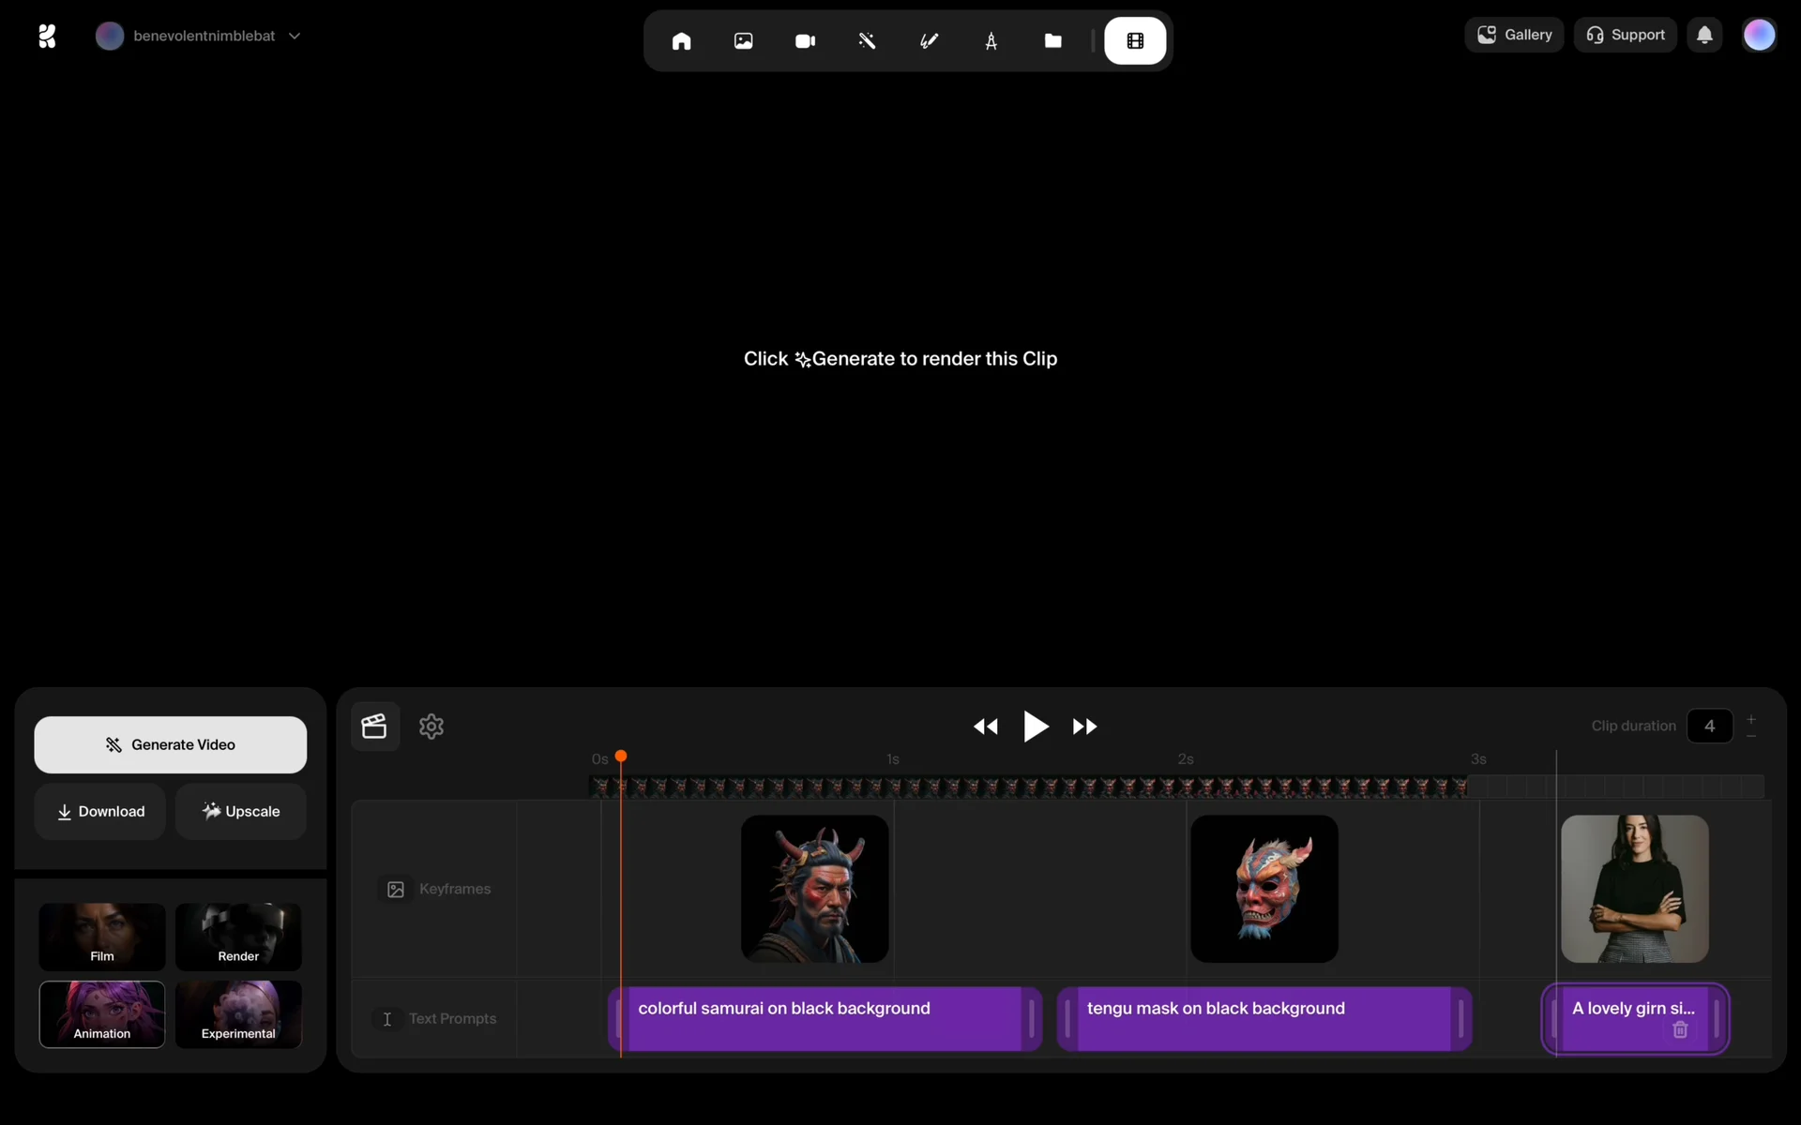Open the notifications bell

click(1704, 36)
